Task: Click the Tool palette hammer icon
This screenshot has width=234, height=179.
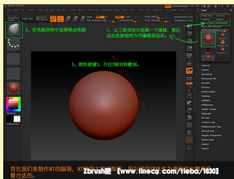Action: pyautogui.click(x=198, y=10)
